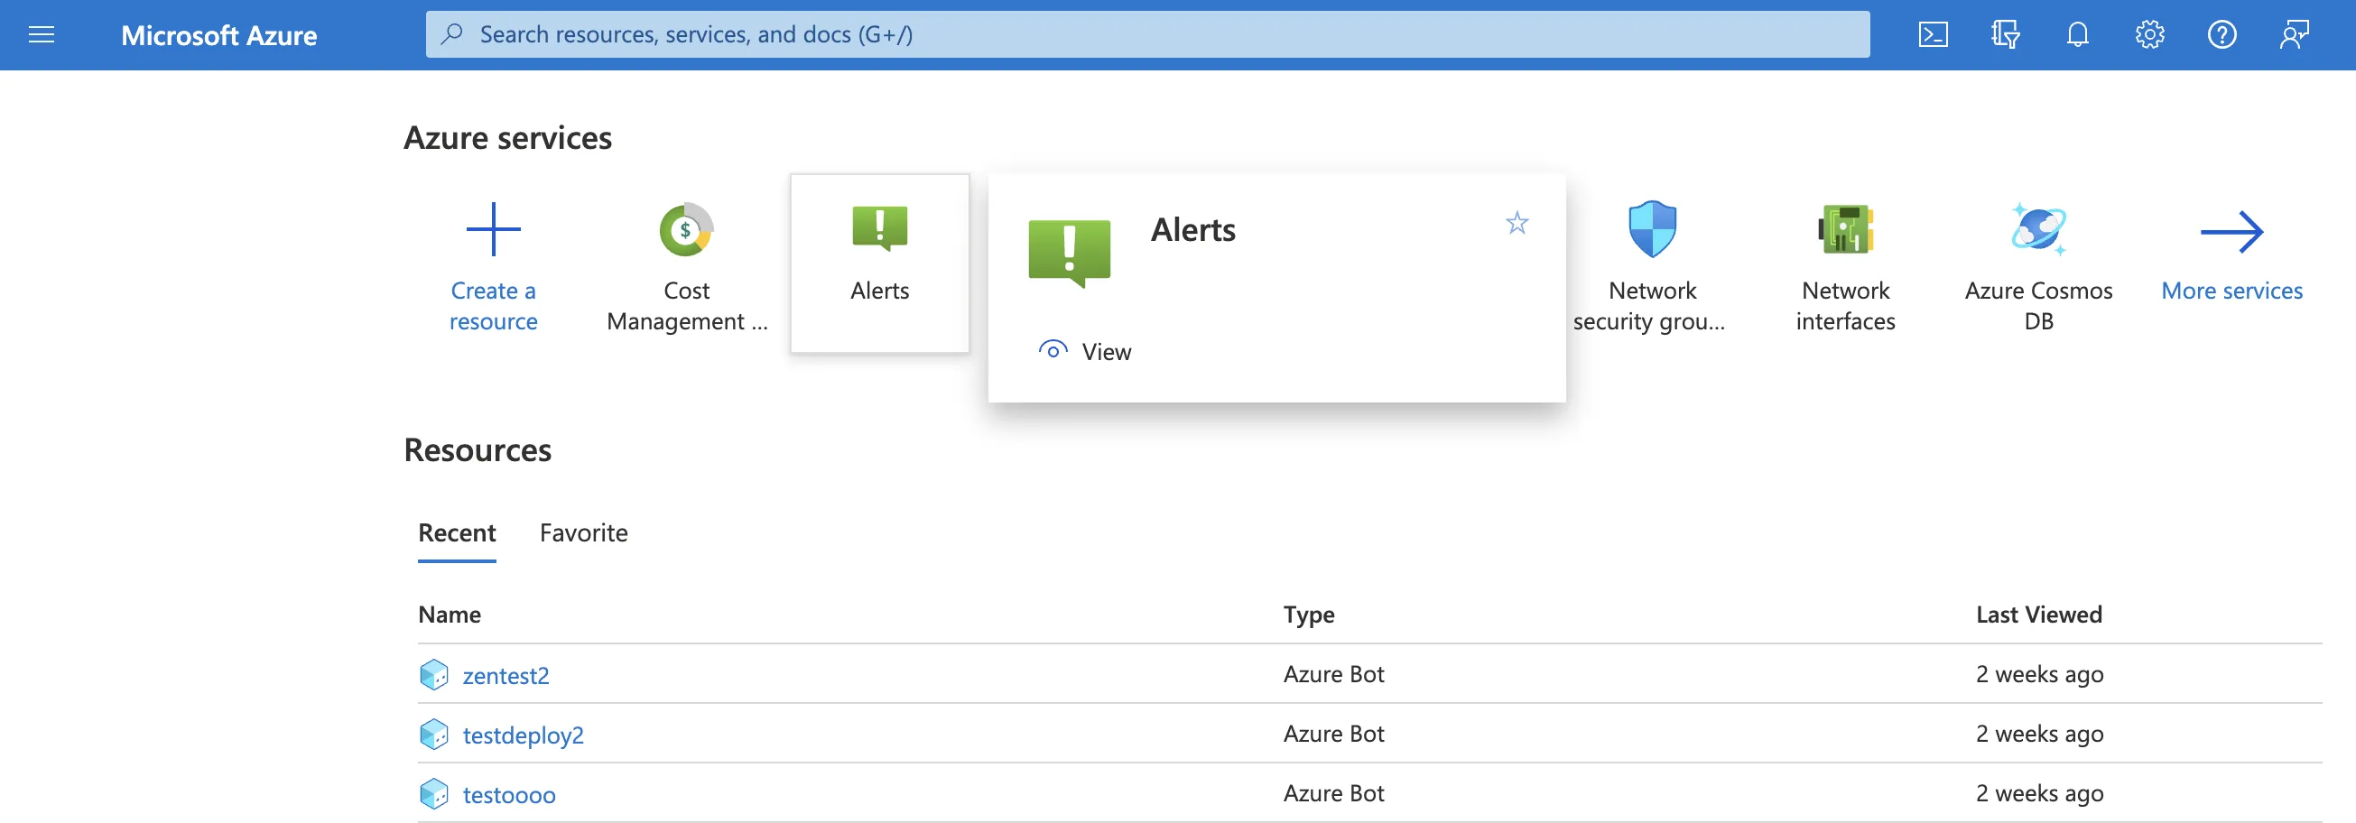
Task: Open the notifications bell
Action: pos(2077,35)
